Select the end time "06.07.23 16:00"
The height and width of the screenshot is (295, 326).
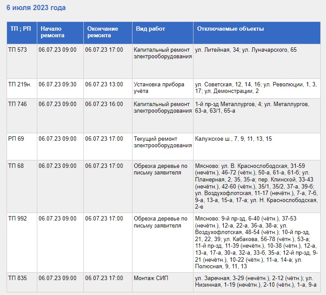point(104,104)
